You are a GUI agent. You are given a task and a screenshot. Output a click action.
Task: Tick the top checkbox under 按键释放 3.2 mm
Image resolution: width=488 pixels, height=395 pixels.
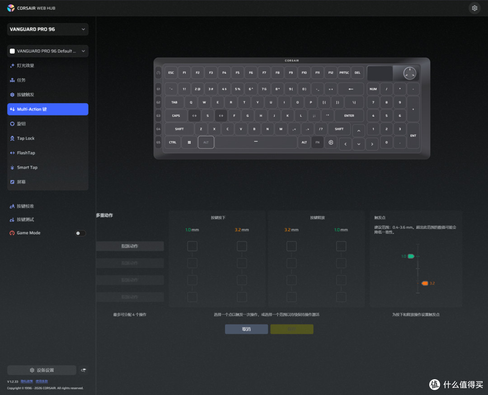[291, 246]
